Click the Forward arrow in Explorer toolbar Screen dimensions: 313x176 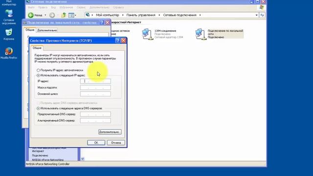coord(52,15)
